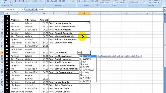Screen dimensions: 166x93
Task: Expand the formula bar
Action: pyautogui.click(x=164, y=9)
